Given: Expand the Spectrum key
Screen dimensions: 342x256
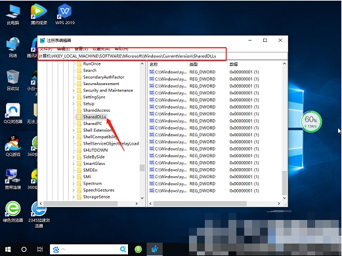Looking at the screenshot, I should (x=74, y=183).
